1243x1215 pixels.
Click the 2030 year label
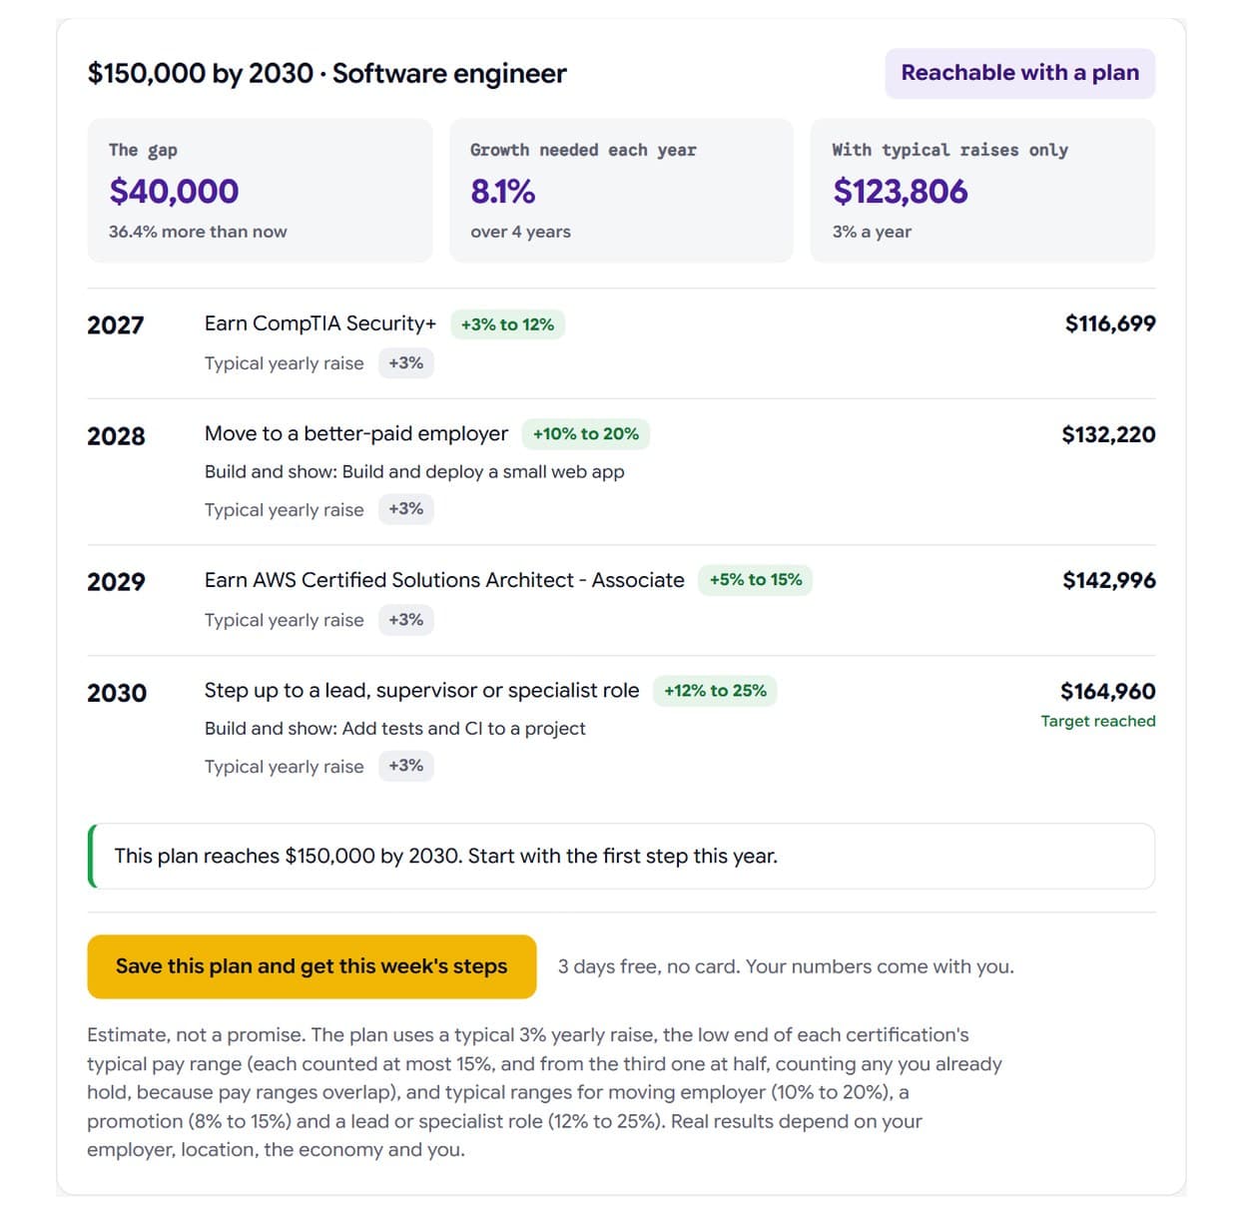tap(117, 693)
